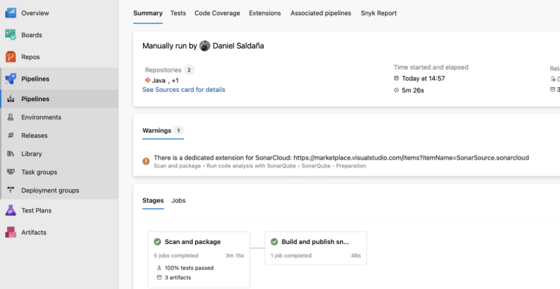This screenshot has height=289, width=560.
Task: Go to Deployment groups
Action: coord(50,190)
